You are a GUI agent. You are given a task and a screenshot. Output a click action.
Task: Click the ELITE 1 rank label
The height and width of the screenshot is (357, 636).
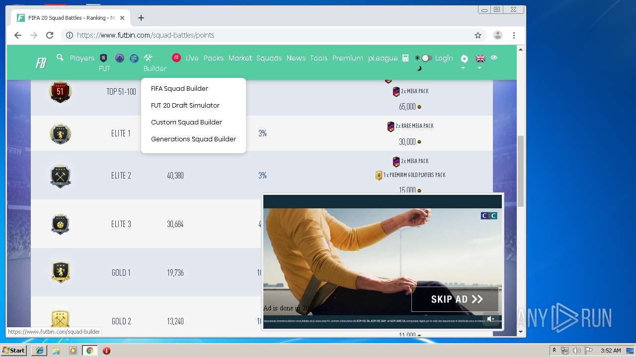point(121,133)
